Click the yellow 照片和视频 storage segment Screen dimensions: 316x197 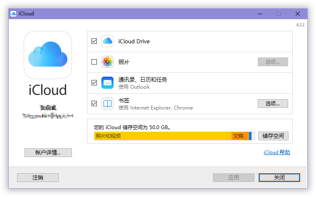[163, 136]
